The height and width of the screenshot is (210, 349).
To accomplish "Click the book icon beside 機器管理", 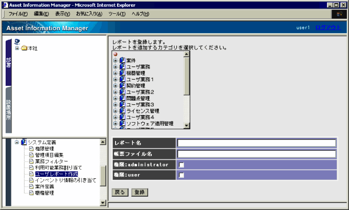I will coord(122,73).
